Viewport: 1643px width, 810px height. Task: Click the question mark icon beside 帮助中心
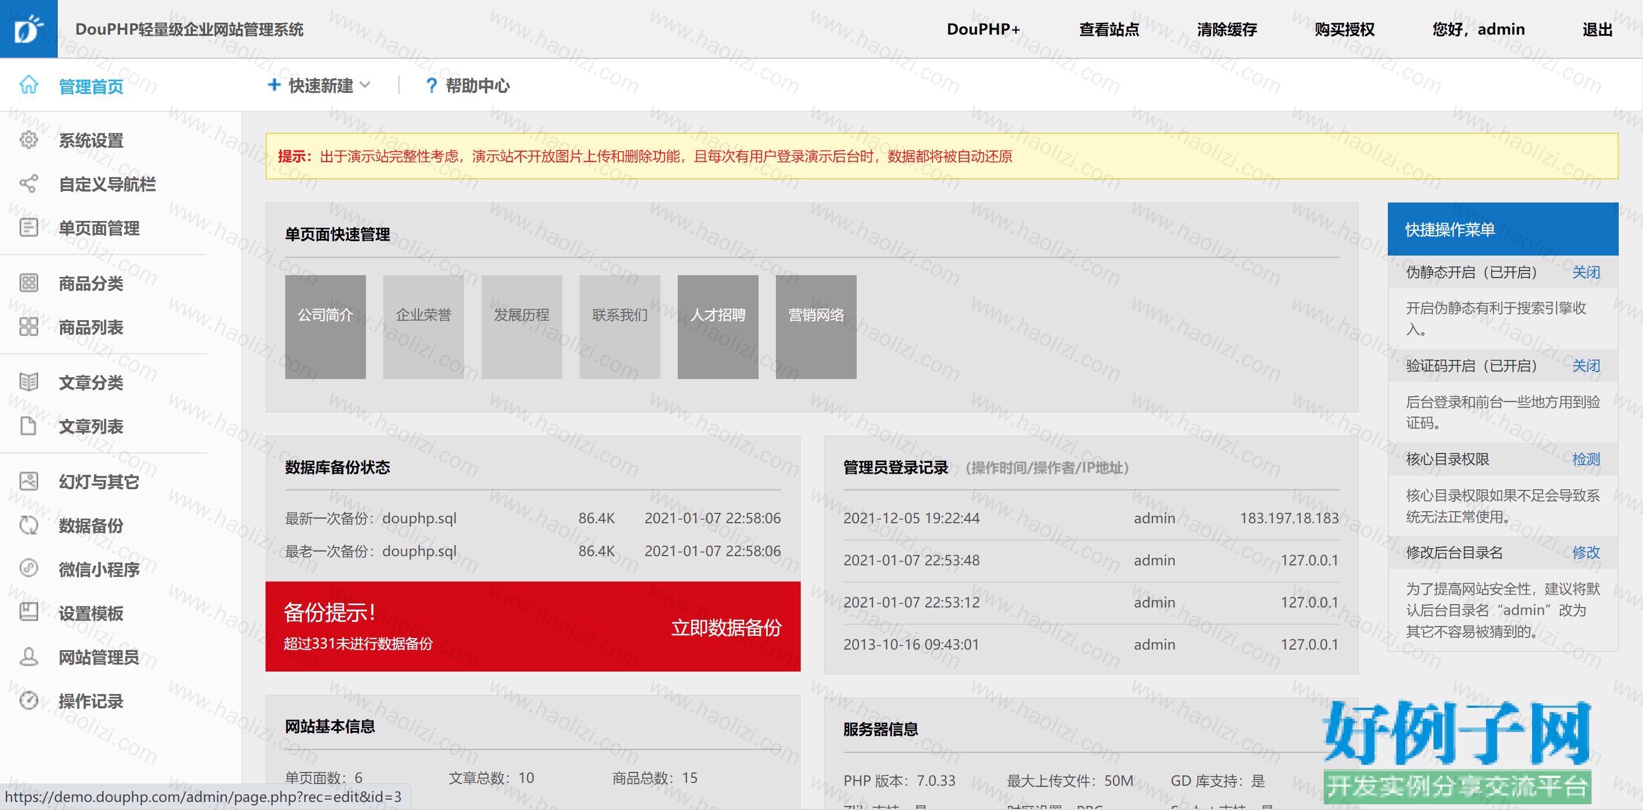pos(432,85)
